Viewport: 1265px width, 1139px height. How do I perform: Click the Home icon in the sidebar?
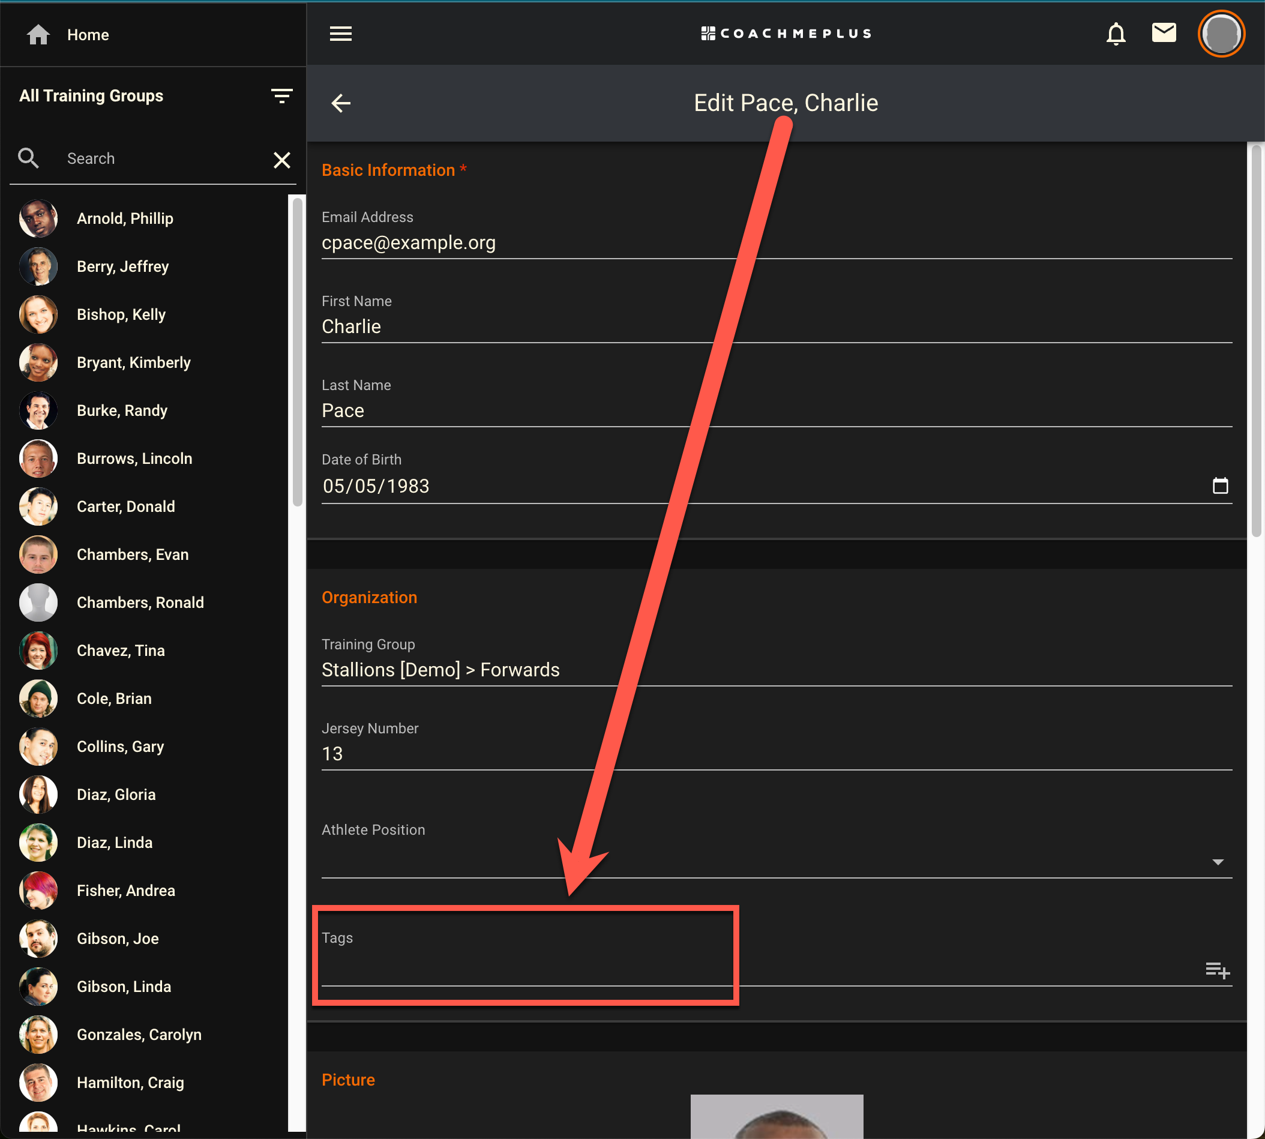coord(38,35)
